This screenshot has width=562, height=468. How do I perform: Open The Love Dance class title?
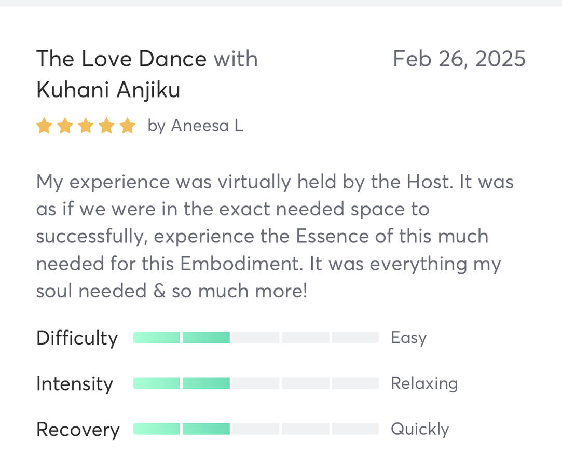[x=121, y=59]
